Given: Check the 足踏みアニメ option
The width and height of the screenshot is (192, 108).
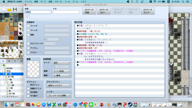Looking at the screenshot, I should pyautogui.click(x=28, y=88).
